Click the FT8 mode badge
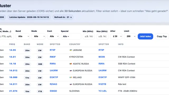Viewport: 169px width, 95px height. 40,91
